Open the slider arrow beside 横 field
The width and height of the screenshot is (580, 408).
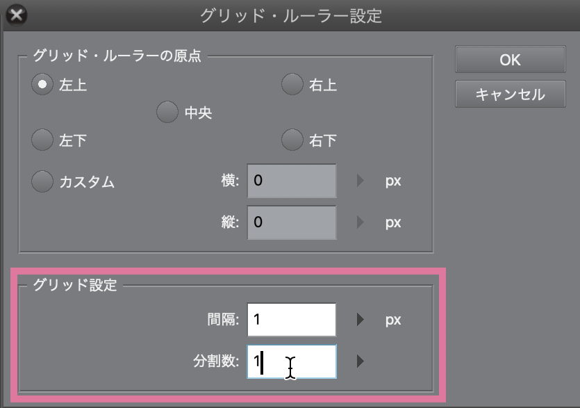pos(361,181)
